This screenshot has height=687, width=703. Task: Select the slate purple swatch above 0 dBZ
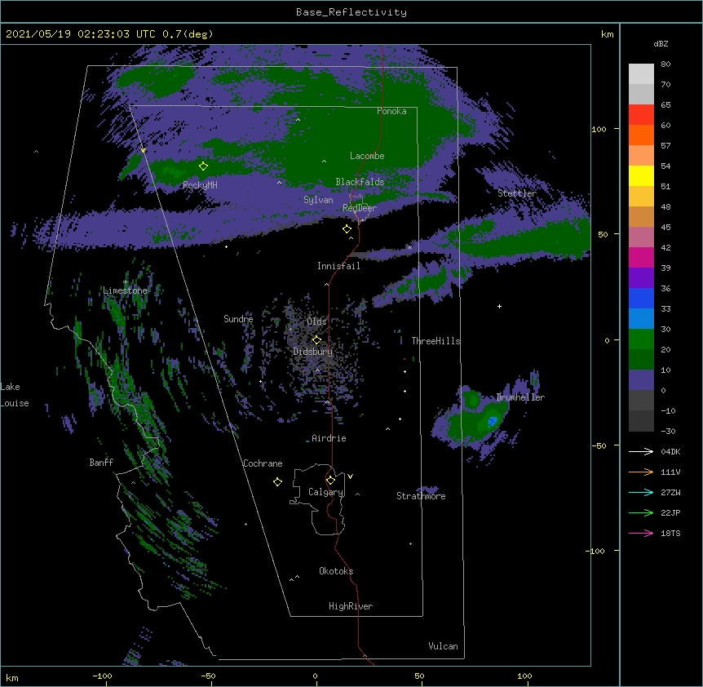coord(641,380)
